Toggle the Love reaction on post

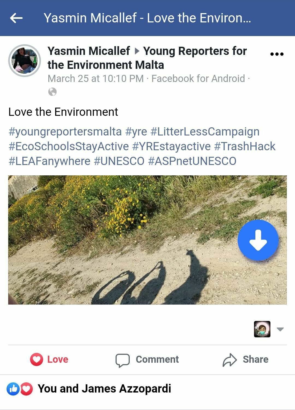tap(49, 359)
